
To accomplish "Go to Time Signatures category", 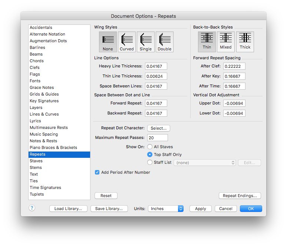I will click(x=59, y=188).
